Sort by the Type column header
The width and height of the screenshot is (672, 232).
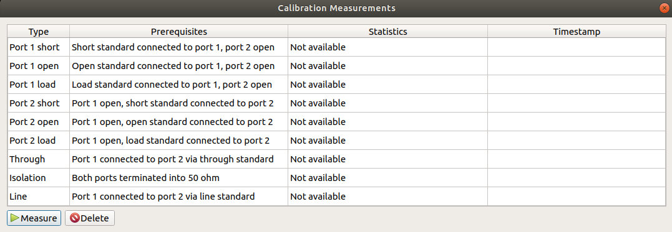click(39, 32)
